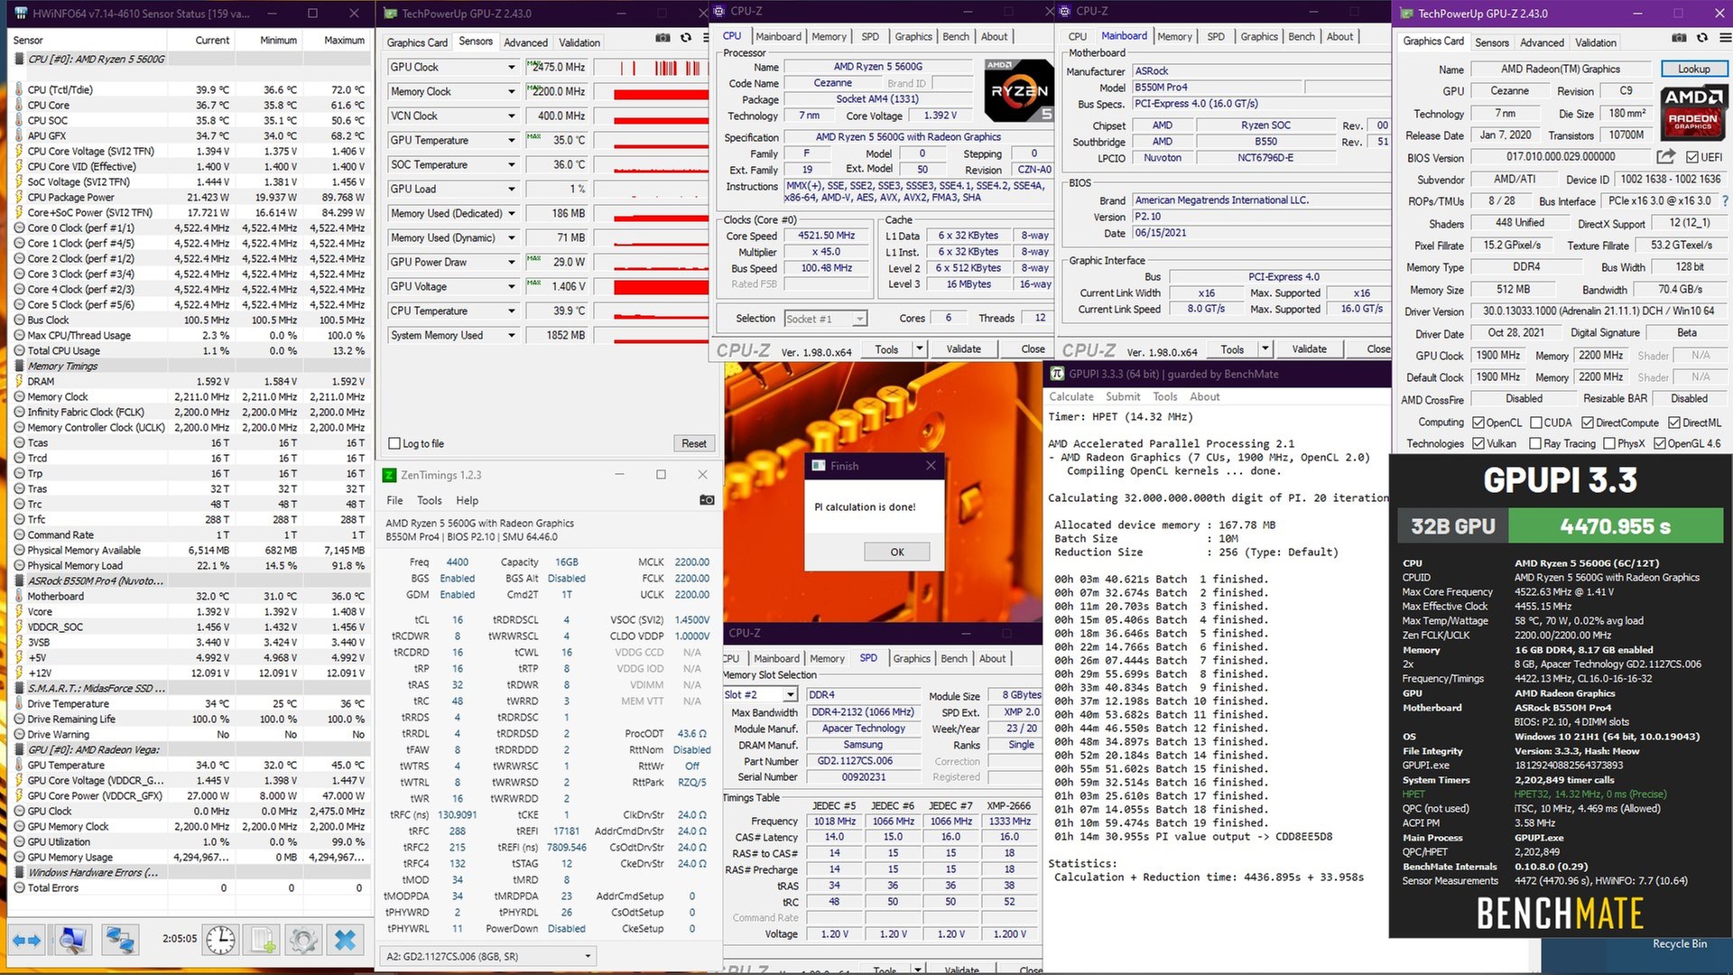Open Memory Clock sensor dropdown

click(x=512, y=92)
